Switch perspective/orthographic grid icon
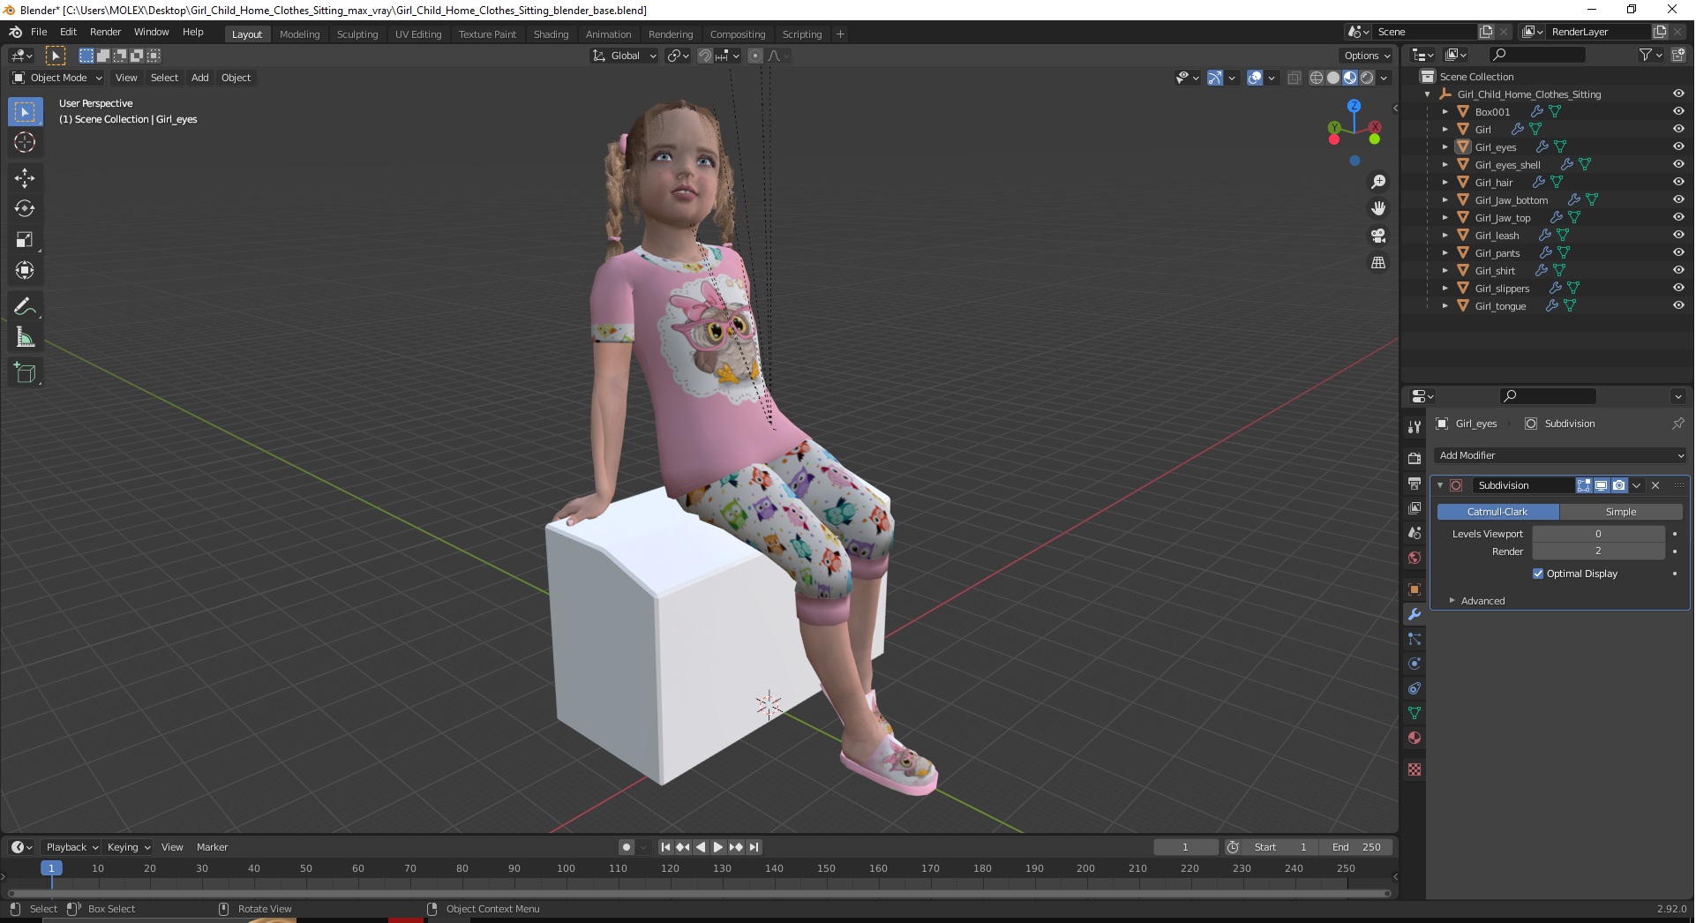 pos(1377,263)
